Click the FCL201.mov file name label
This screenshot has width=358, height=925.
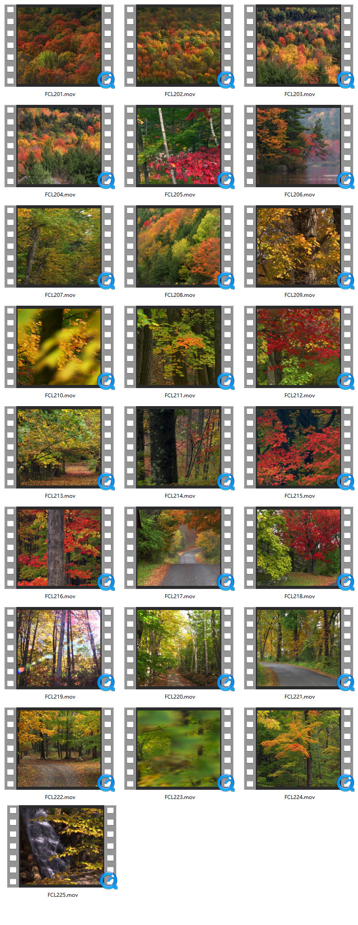point(60,94)
